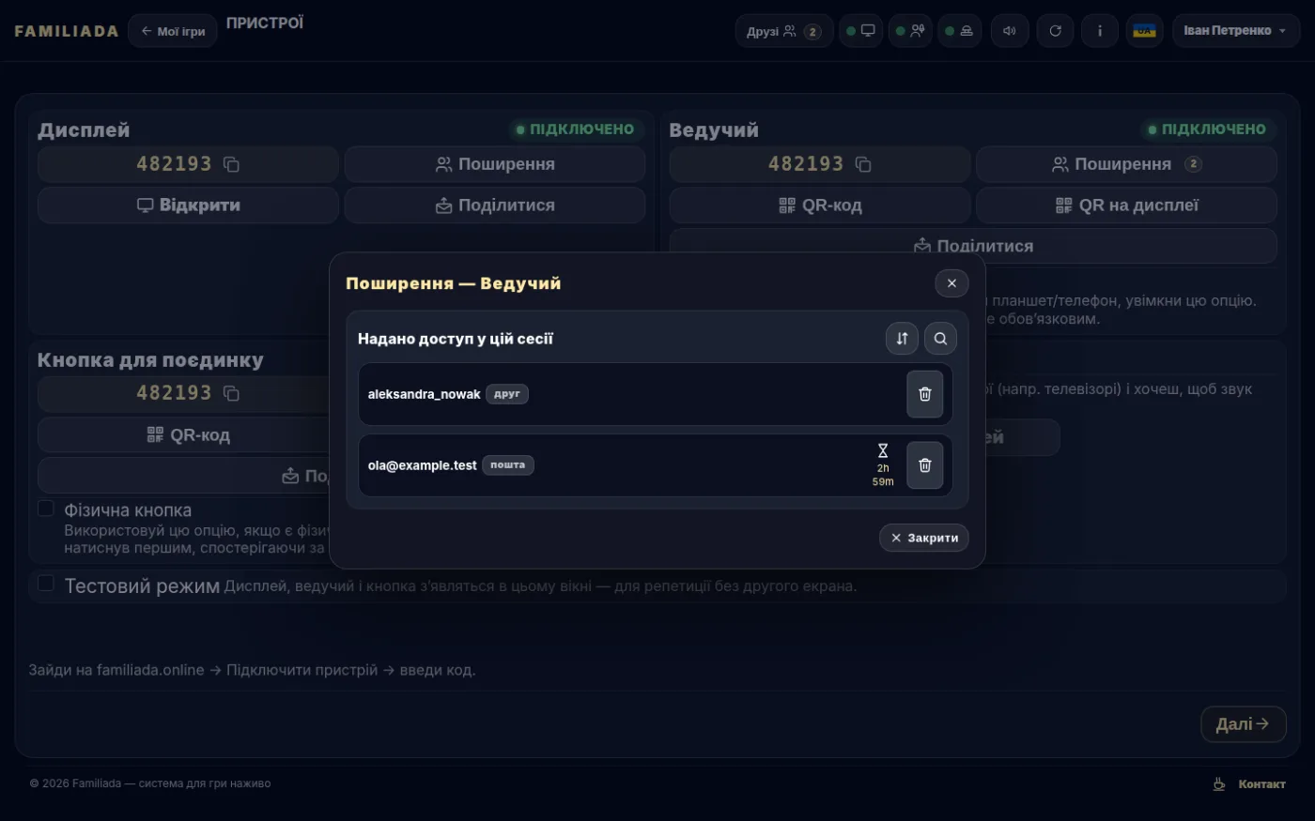Viewport: 1315px width, 821px height.
Task: Toggle sound icon in the header
Action: click(1010, 31)
